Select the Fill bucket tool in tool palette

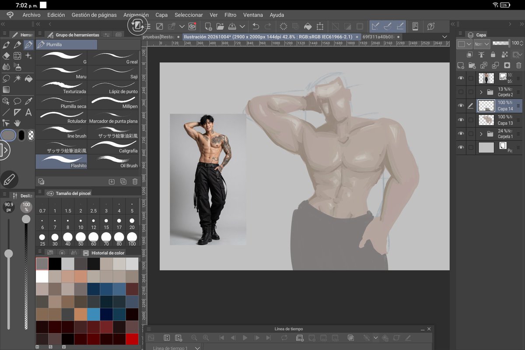tap(29, 78)
